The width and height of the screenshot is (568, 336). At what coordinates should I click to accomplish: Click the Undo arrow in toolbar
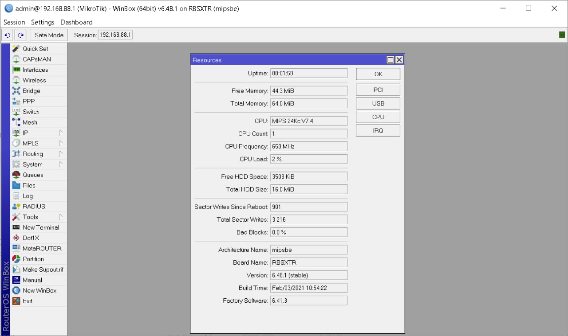click(x=7, y=35)
